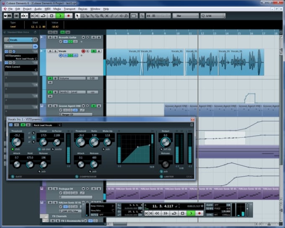The height and width of the screenshot is (228, 285).
Task: Open the Edit menu
Action: point(18,9)
